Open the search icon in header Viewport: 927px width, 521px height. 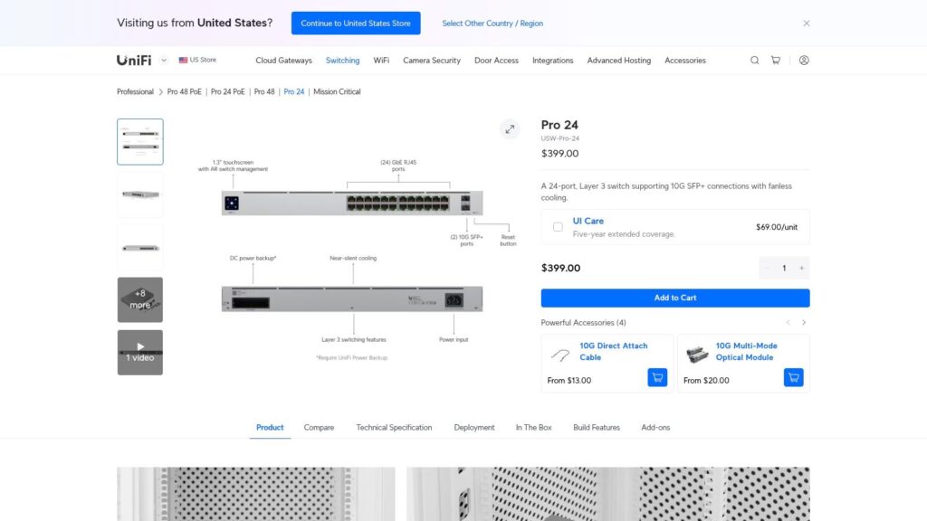point(754,61)
